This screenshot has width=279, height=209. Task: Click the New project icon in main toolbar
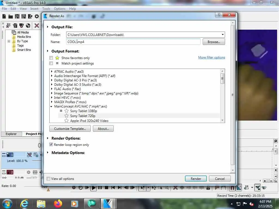[x=4, y=16]
